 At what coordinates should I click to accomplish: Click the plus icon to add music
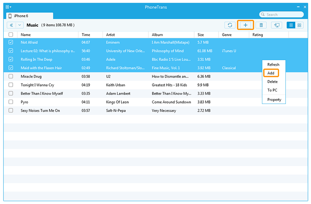[x=246, y=25]
